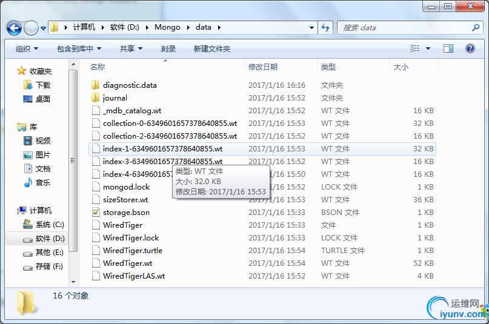This screenshot has width=489, height=324.
Task: Open 下载 in the favorites list
Action: [43, 85]
